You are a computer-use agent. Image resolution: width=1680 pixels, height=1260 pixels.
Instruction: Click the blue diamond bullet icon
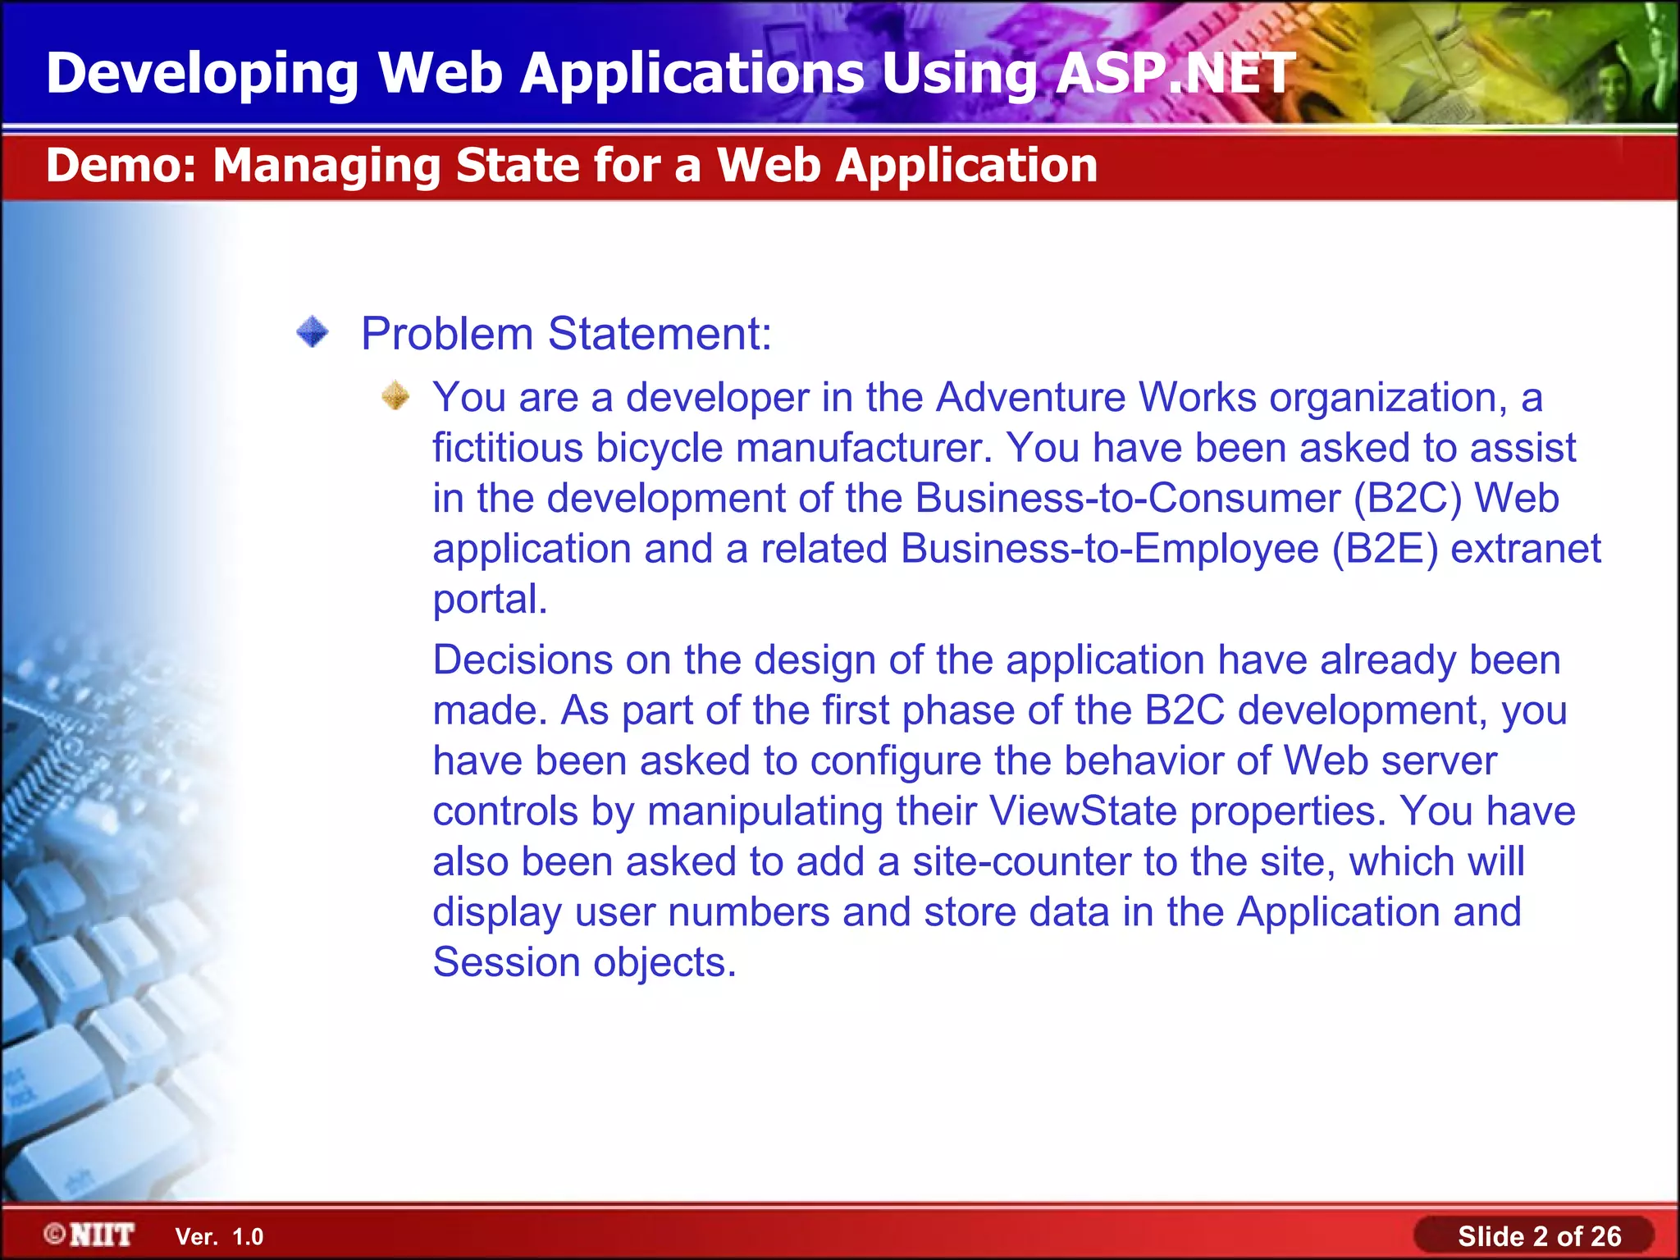pyautogui.click(x=312, y=333)
